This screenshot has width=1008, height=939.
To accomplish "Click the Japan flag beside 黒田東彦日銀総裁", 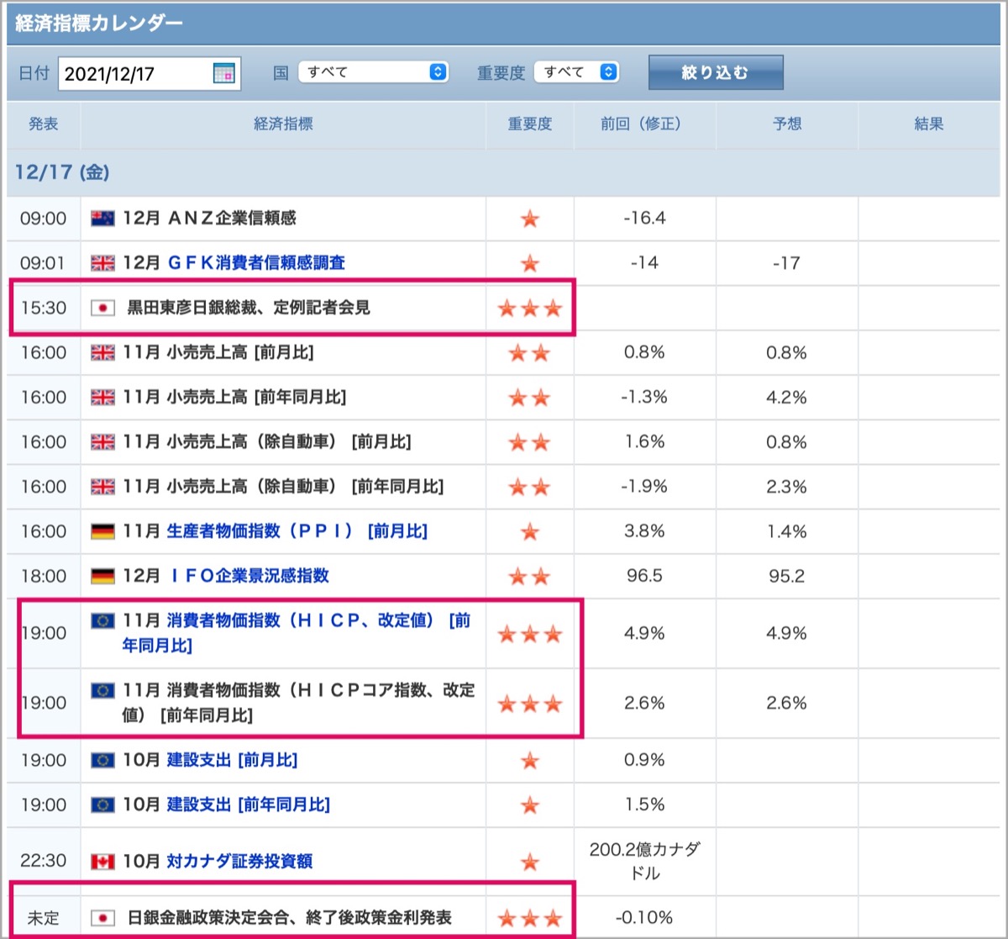I will click(x=102, y=308).
